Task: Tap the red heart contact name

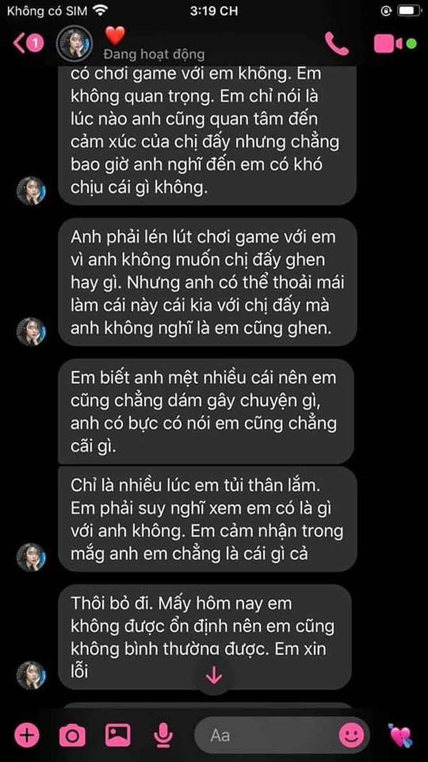Action: pos(115,36)
